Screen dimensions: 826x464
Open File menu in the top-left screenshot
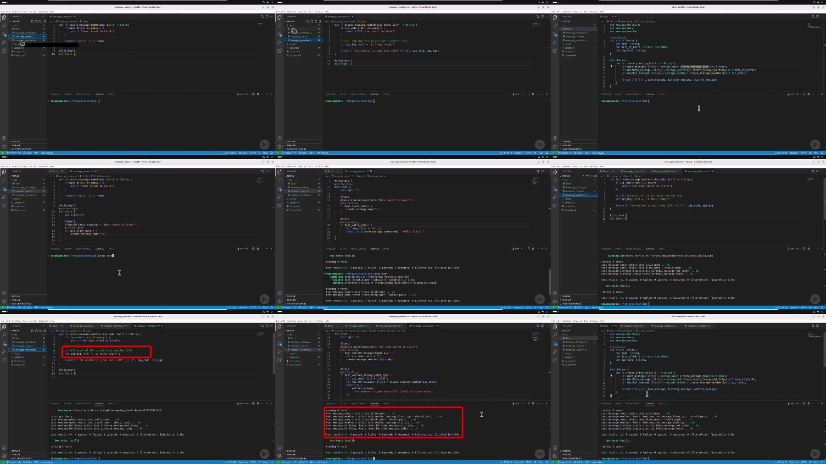3,11
